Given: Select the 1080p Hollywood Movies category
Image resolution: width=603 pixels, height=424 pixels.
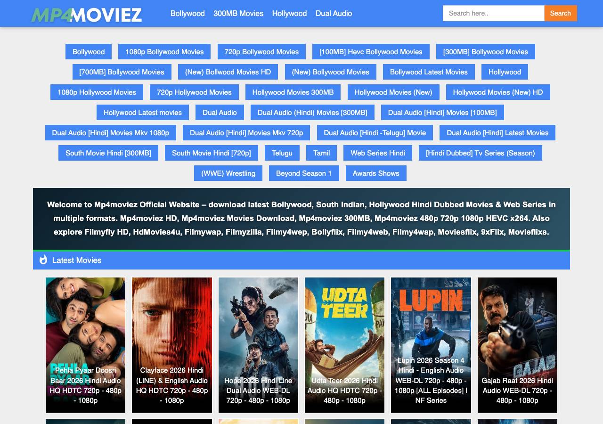Looking at the screenshot, I should click(97, 92).
